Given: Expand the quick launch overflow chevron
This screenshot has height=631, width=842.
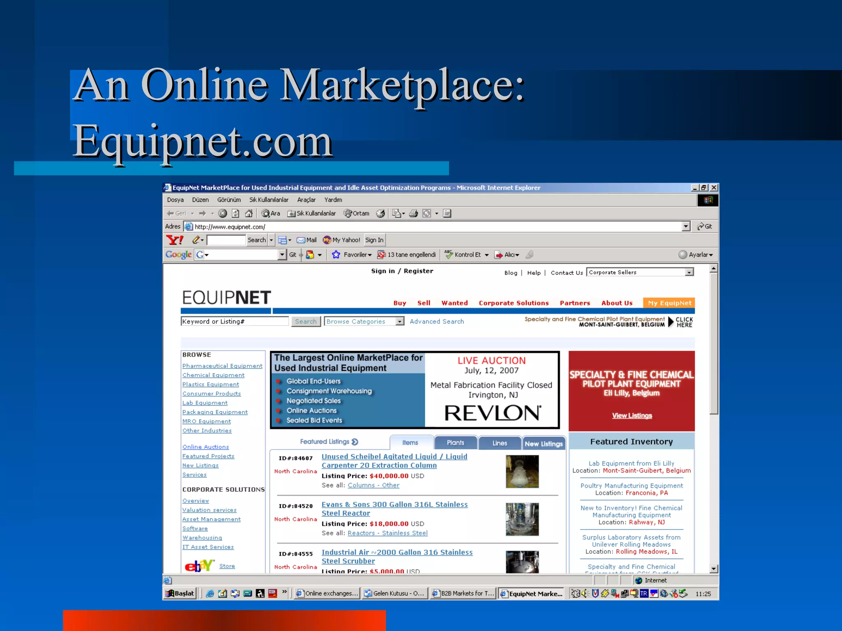Looking at the screenshot, I should (285, 592).
